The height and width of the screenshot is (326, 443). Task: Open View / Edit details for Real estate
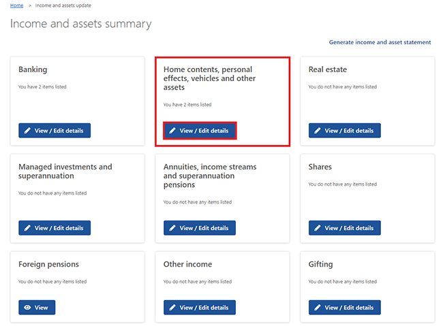pos(345,131)
